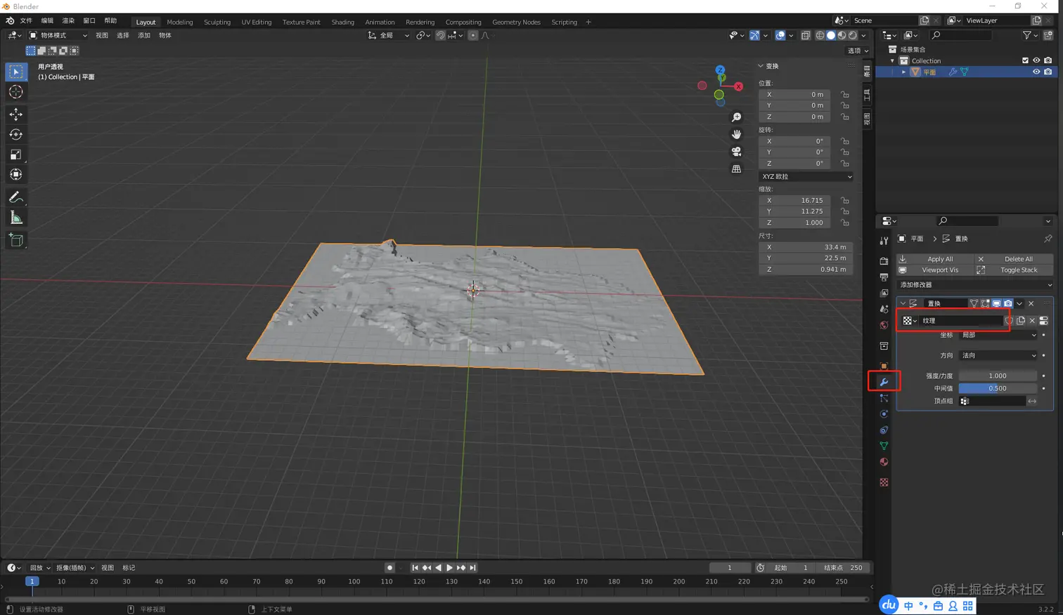This screenshot has width=1063, height=615.
Task: Open Modifier properties wrench tab
Action: 884,382
